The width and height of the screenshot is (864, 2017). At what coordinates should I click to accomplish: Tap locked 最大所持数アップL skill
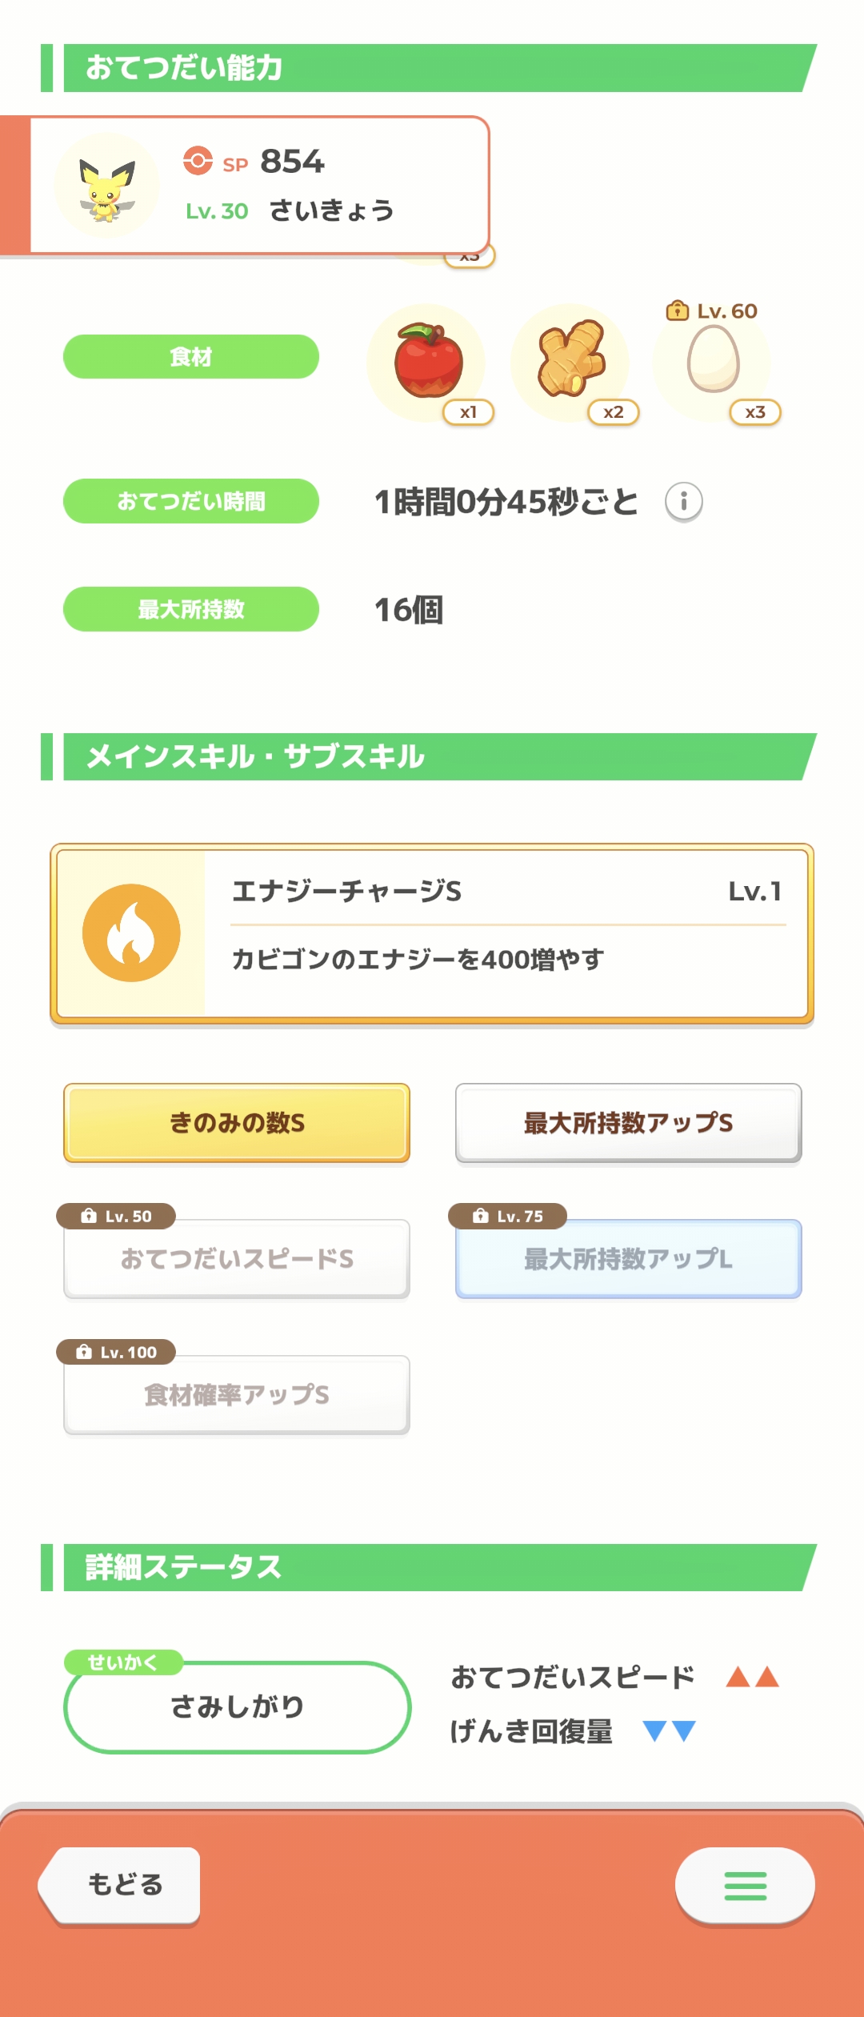628,1259
